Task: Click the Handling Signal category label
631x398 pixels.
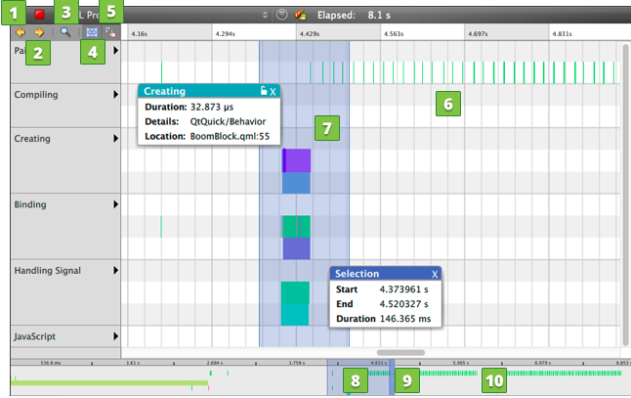Action: [x=48, y=270]
